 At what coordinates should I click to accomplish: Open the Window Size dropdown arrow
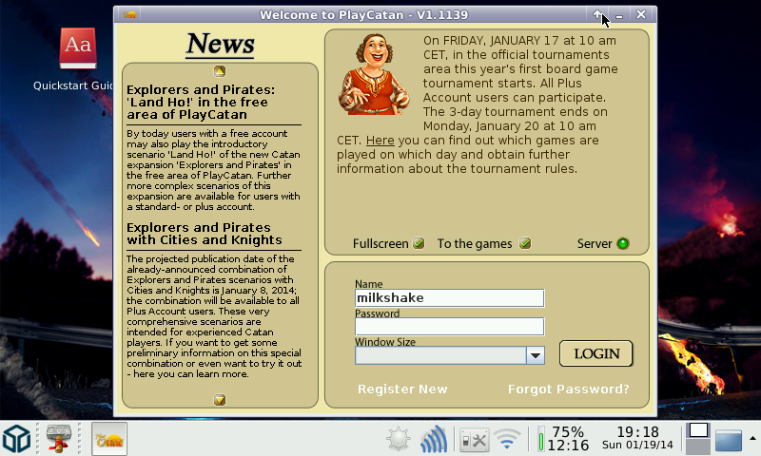(536, 355)
